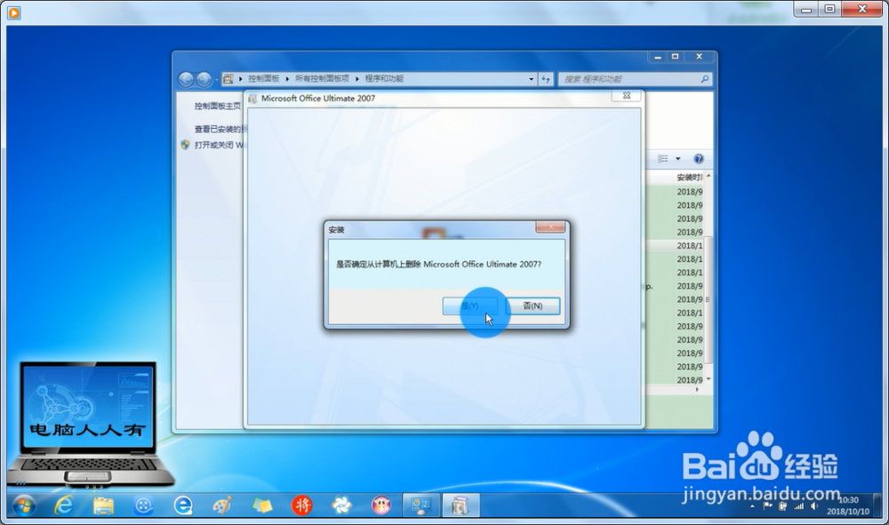Open Paint palette icon on taskbar
Image resolution: width=889 pixels, height=525 pixels.
tap(222, 505)
